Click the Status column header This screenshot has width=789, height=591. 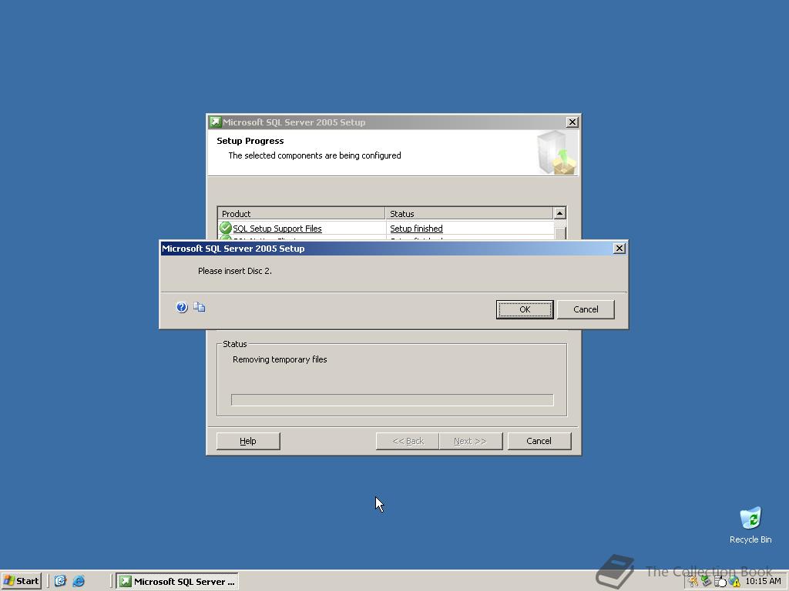click(469, 214)
